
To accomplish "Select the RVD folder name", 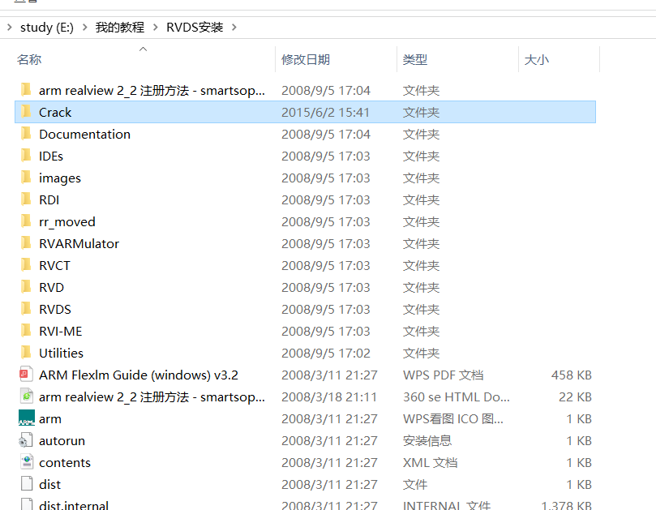I will (x=51, y=287).
